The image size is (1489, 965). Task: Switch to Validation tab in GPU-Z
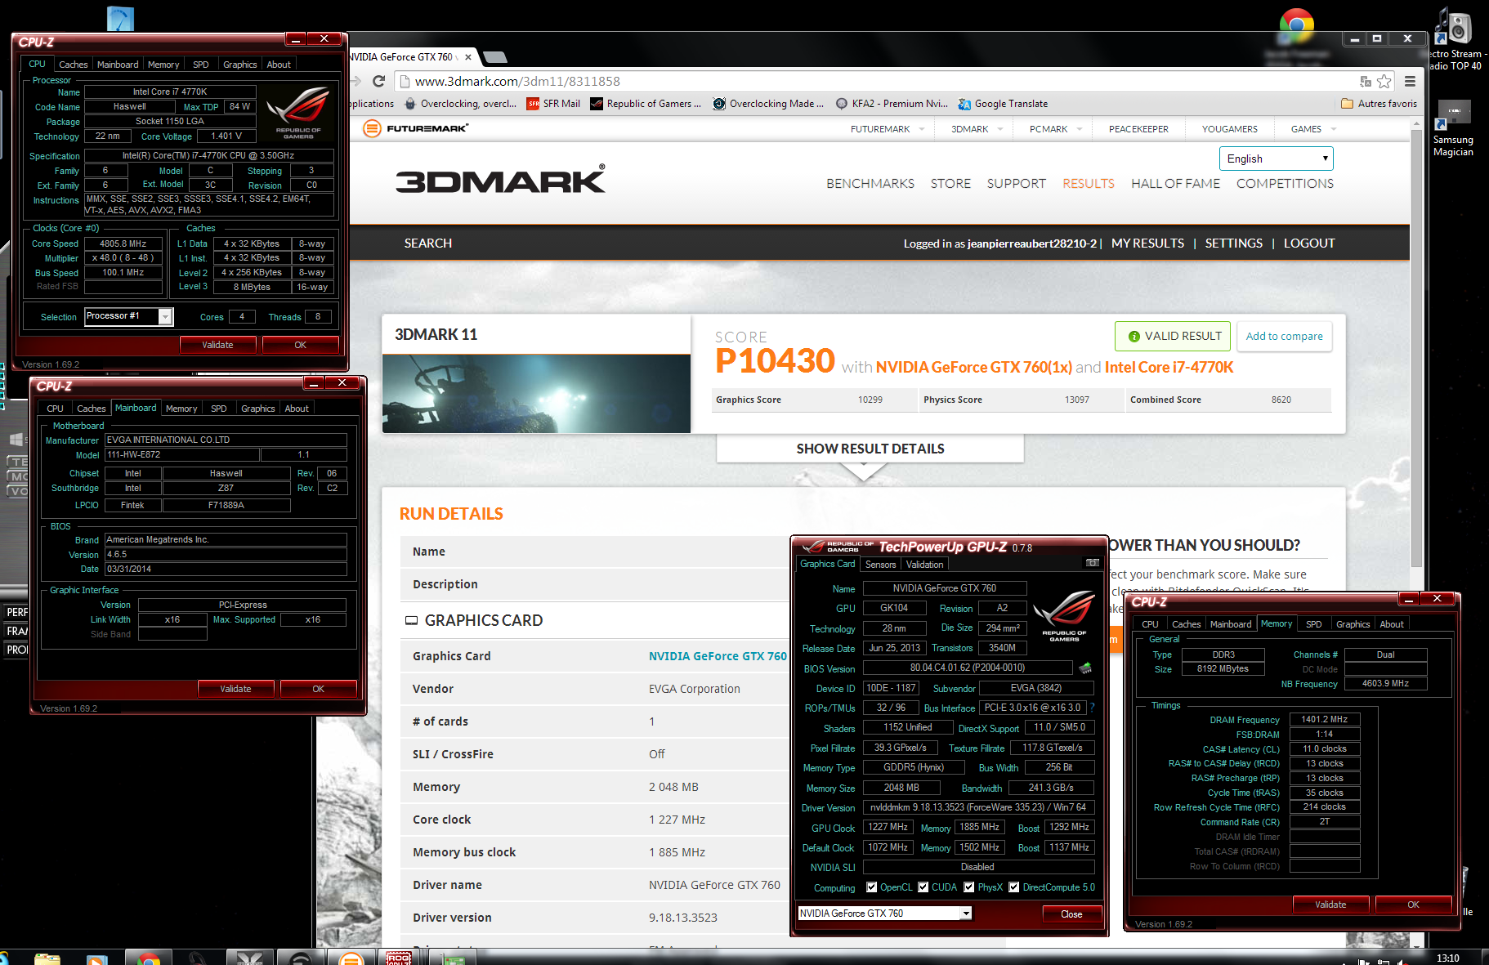[x=924, y=564]
